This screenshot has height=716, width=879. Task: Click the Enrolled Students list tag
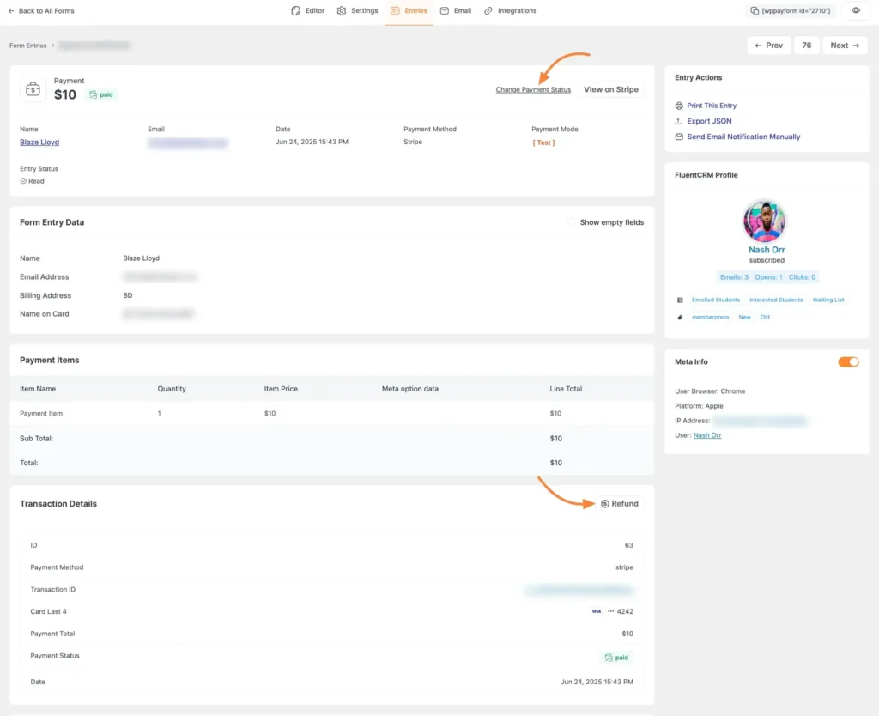(715, 300)
